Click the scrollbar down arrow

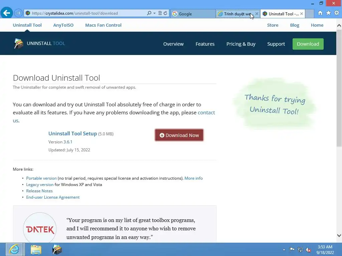coord(339,235)
